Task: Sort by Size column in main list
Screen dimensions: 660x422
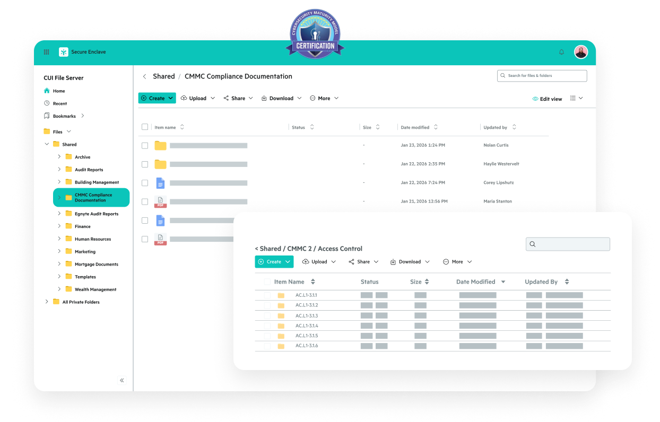Action: 371,127
